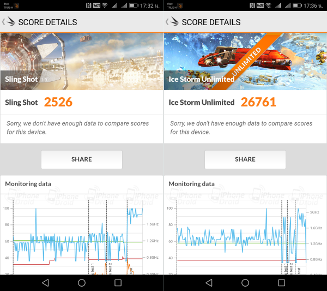
Task: Tap the Android back button on left screen
Action: [45, 283]
